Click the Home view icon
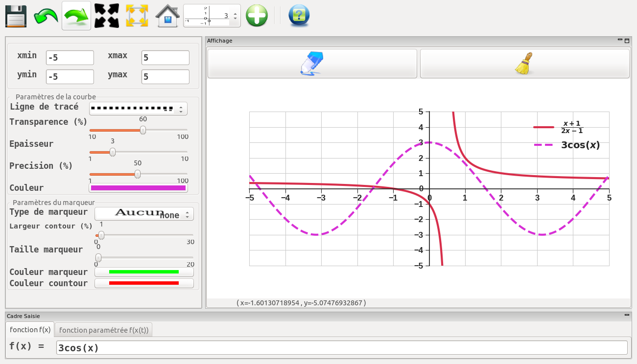 pyautogui.click(x=167, y=16)
